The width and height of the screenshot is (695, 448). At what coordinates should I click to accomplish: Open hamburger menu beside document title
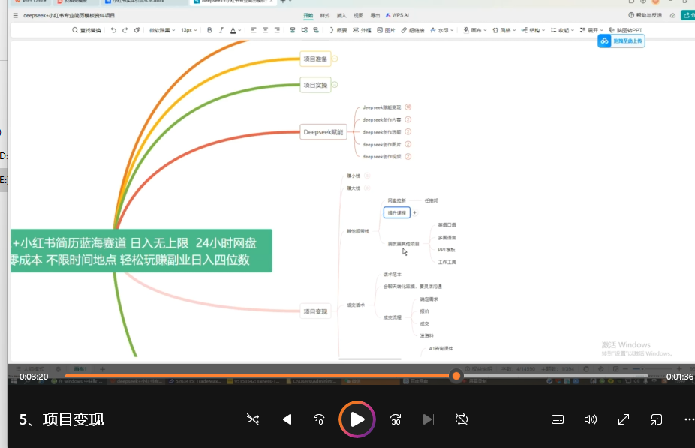(16, 15)
